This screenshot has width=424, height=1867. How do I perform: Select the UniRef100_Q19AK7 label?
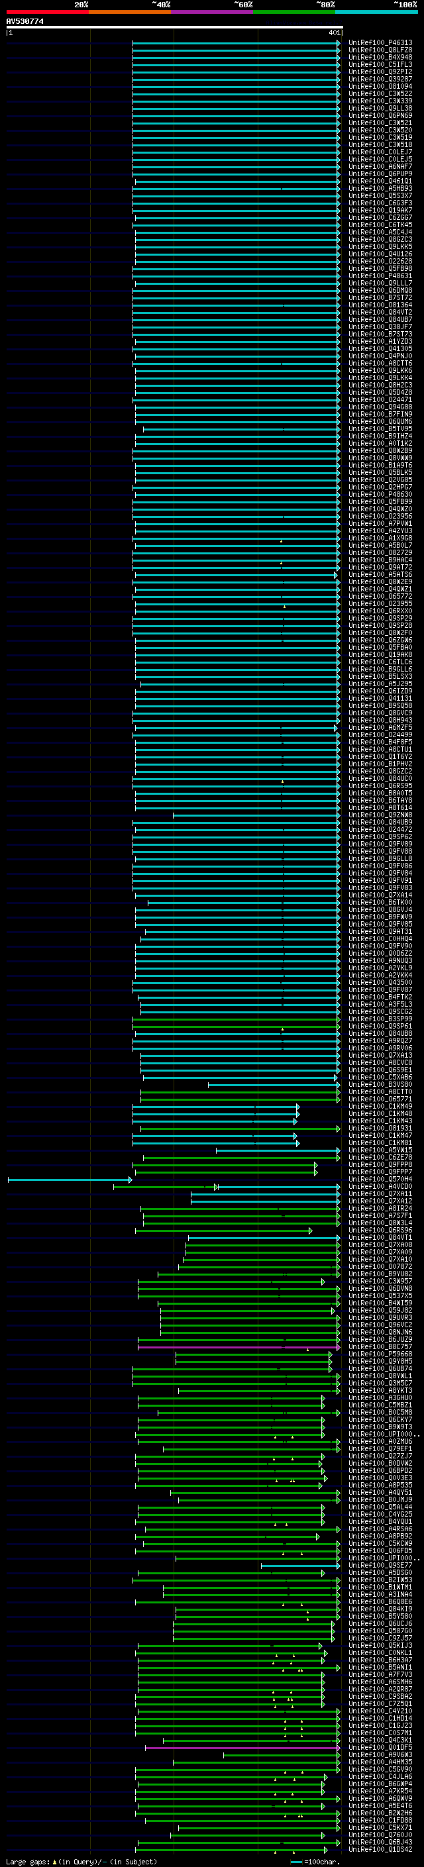tap(380, 210)
